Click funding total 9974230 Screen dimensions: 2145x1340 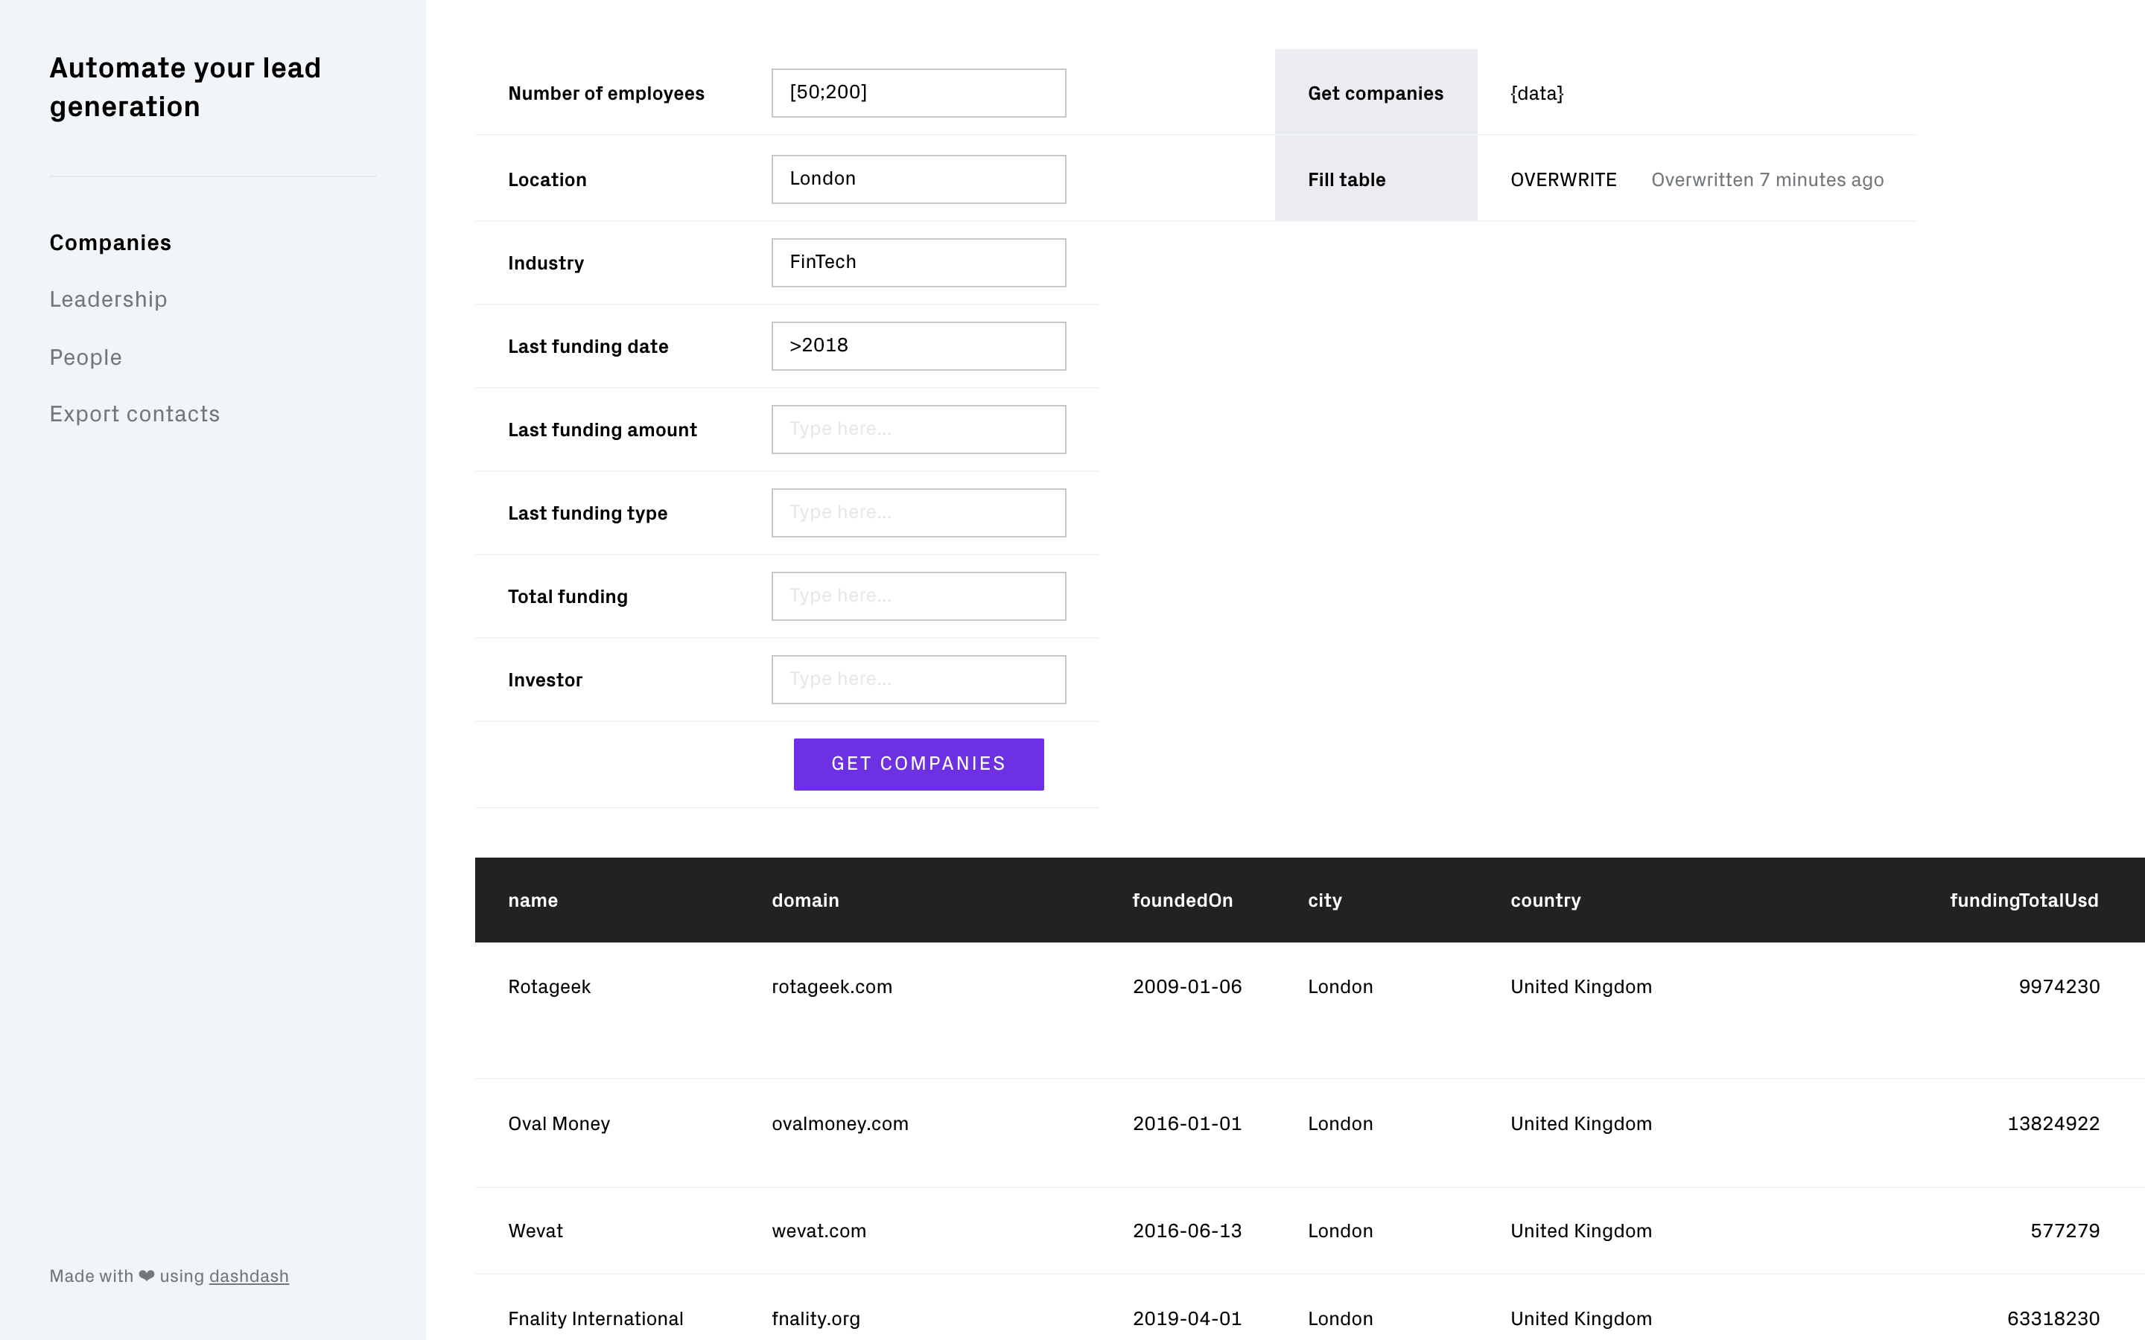tap(2059, 986)
